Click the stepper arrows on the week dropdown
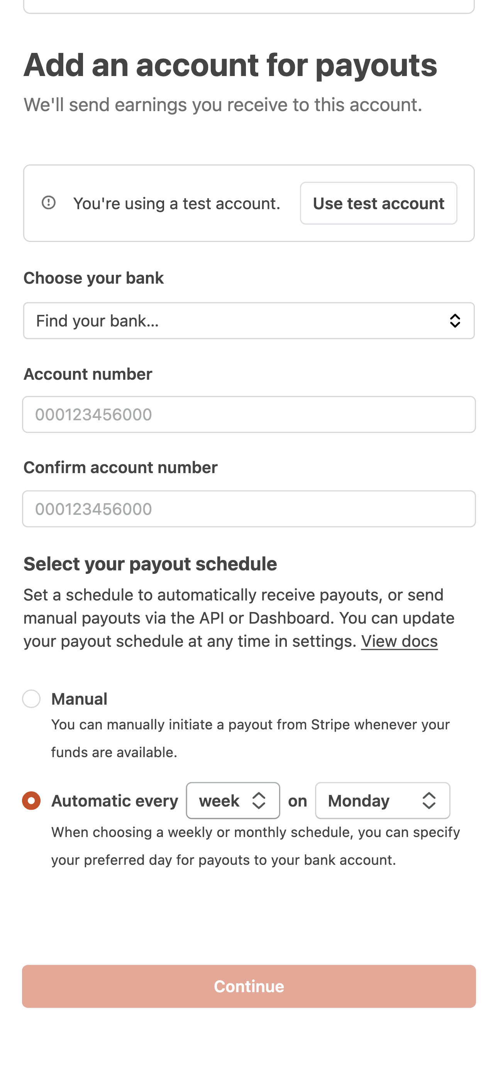This screenshot has height=1079, width=498. pyautogui.click(x=260, y=800)
